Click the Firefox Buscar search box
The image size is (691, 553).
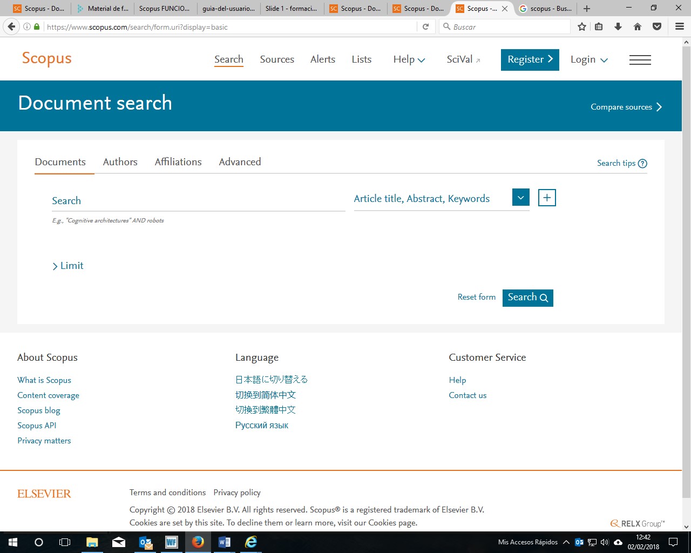click(505, 26)
